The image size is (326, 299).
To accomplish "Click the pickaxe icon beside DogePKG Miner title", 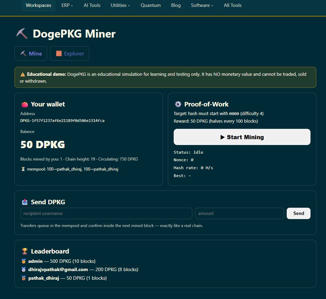I will 22,34.
